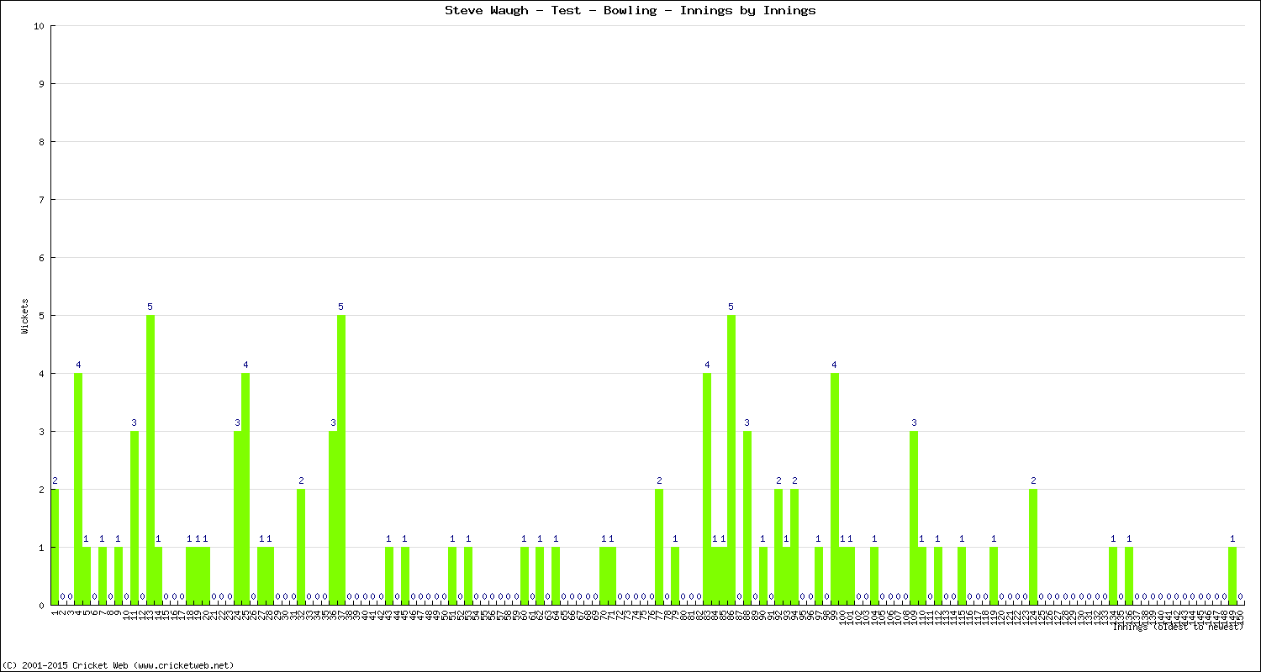Select the bar for innings 18
Screen dimensions: 1261x672
(x=190, y=575)
